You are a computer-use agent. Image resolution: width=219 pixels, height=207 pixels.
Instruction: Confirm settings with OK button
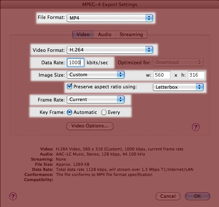[x=197, y=196]
